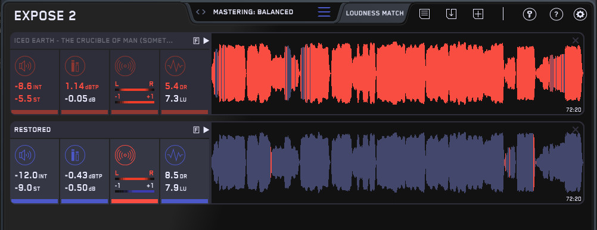
Task: Play the Iced Earth track
Action: [x=206, y=40]
